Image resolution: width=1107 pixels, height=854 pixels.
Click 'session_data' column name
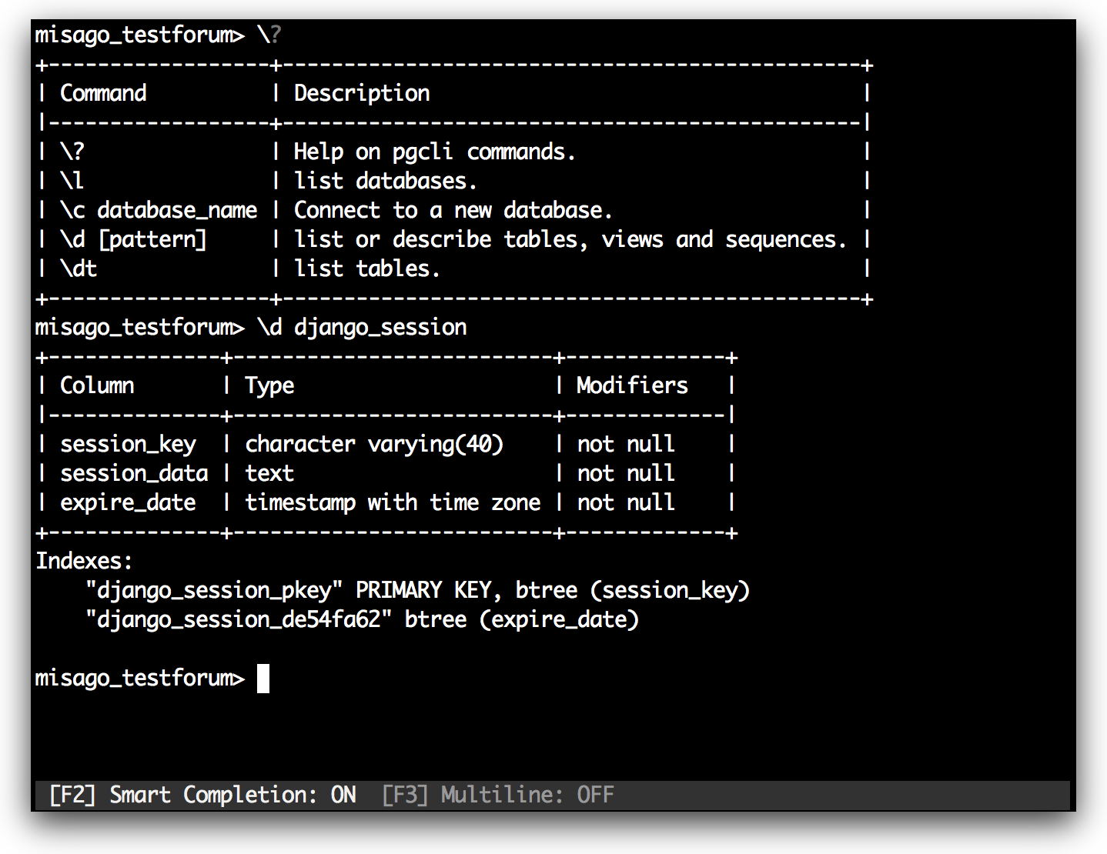(x=134, y=473)
